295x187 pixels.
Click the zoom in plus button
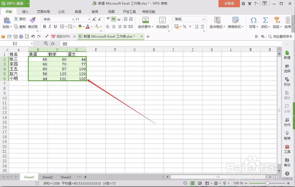click(288, 183)
